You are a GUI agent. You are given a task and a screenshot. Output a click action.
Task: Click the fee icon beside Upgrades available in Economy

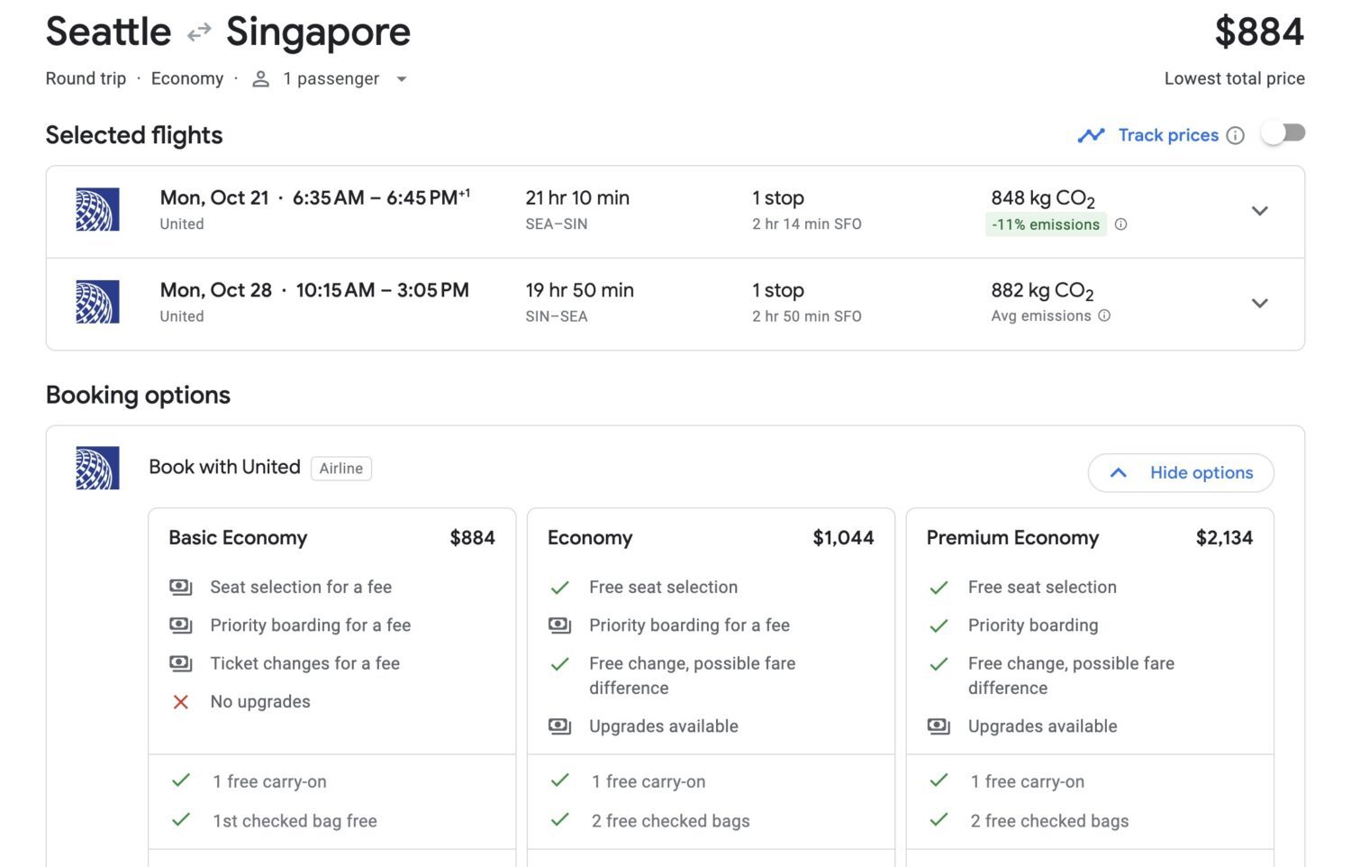[559, 726]
